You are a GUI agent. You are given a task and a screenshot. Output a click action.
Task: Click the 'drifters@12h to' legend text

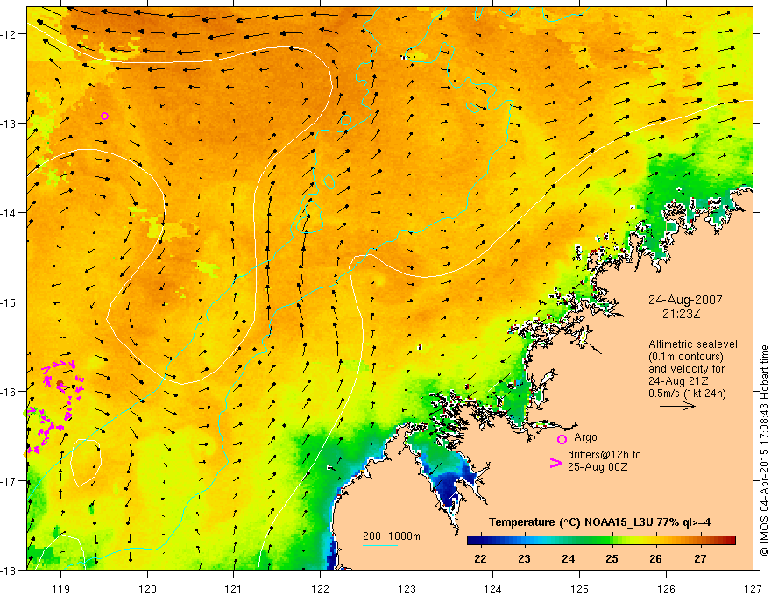605,455
